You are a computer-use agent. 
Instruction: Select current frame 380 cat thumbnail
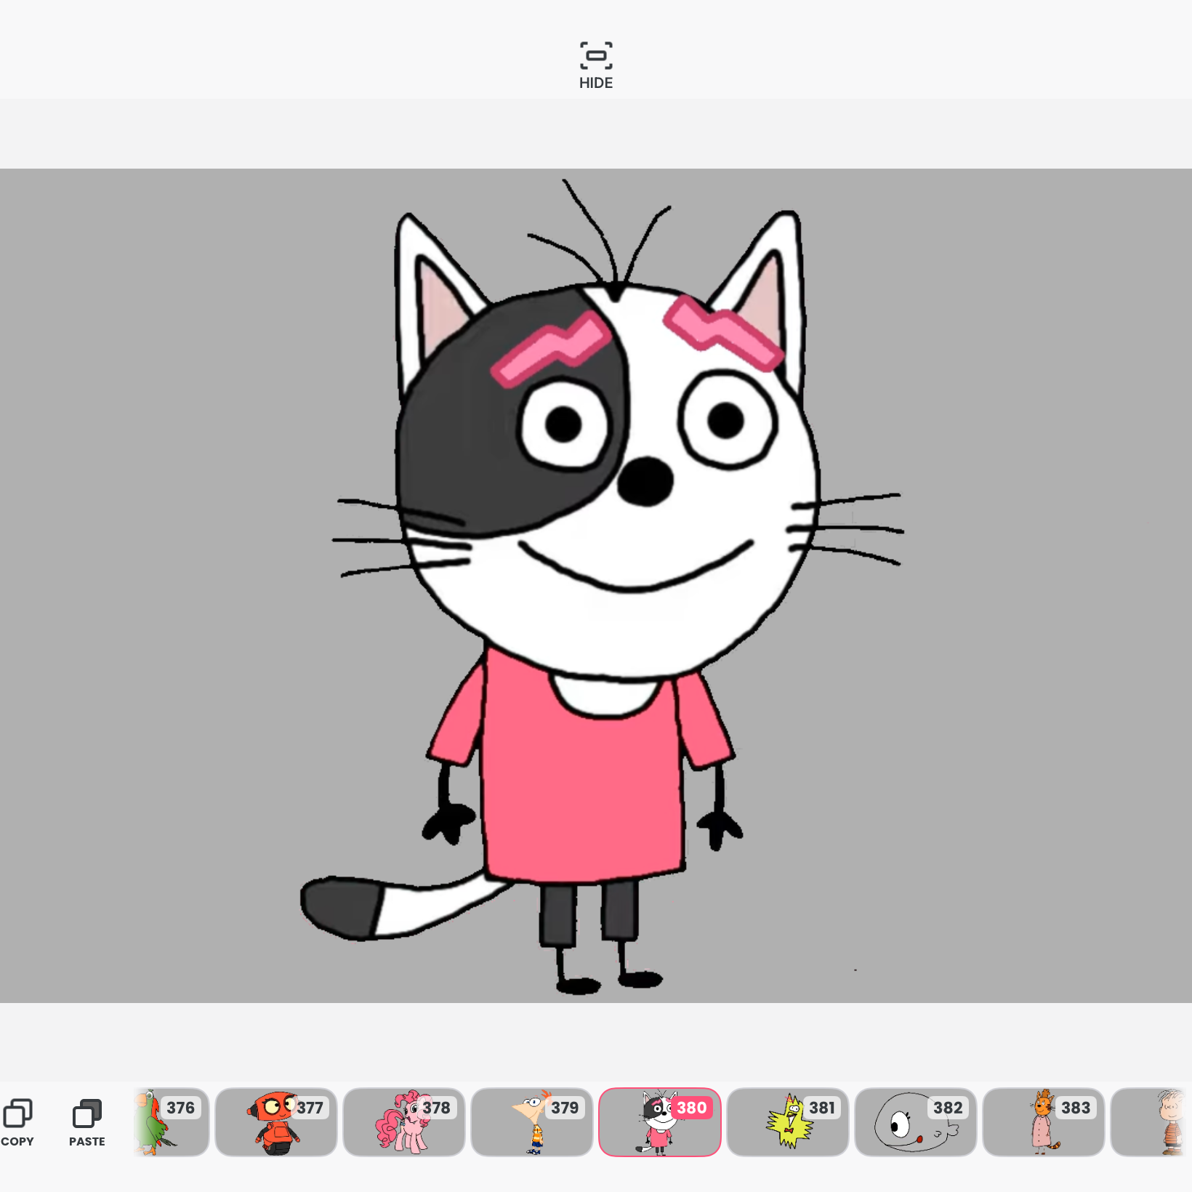pyautogui.click(x=660, y=1121)
